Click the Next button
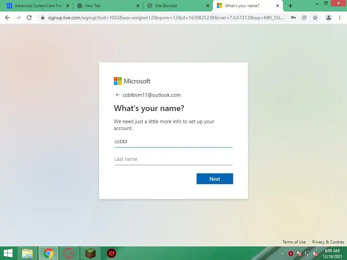Screen dimensions: 347x260 pos(215,179)
